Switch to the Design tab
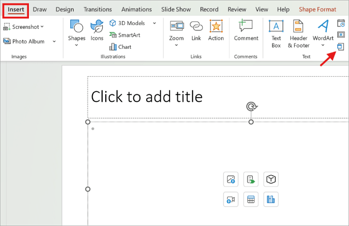 coord(65,9)
